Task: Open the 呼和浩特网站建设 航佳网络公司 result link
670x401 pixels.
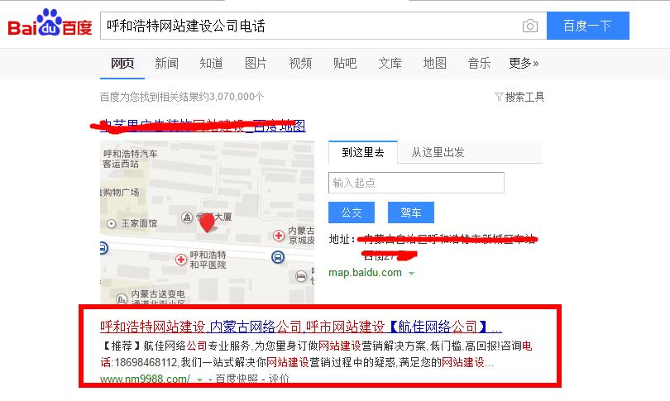Action: 301,326
